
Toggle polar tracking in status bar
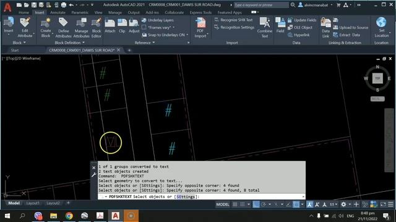click(264, 204)
